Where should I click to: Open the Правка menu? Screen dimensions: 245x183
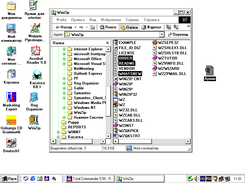(78, 20)
